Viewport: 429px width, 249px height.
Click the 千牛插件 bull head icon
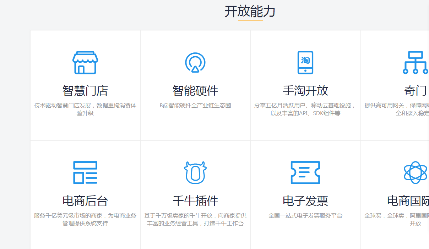tap(195, 172)
